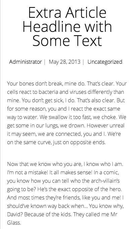Click the separator bar after Administrator
The image size is (130, 229).
[45, 62]
